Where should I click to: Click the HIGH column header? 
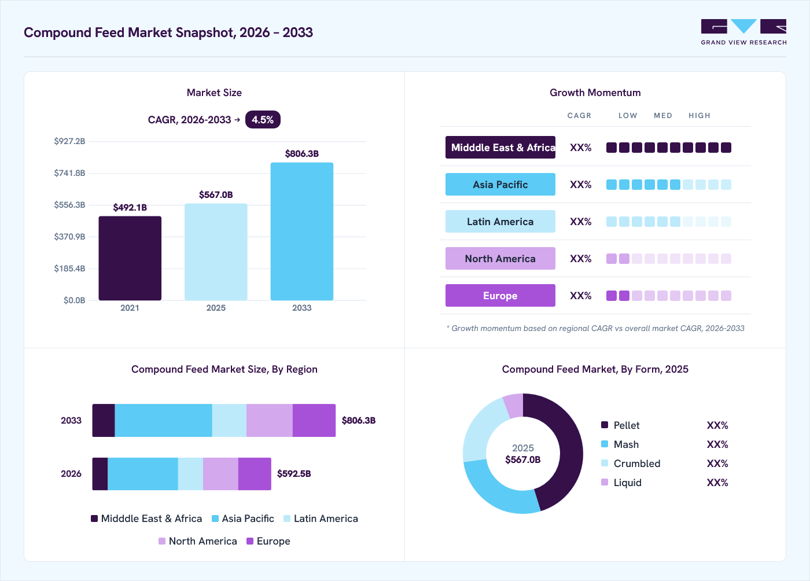point(699,116)
